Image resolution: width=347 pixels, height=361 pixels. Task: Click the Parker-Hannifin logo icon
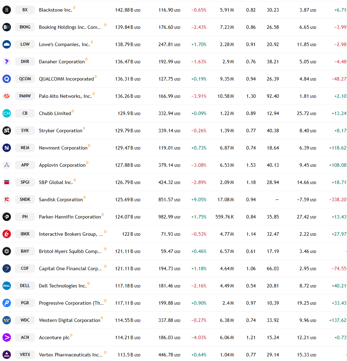[7, 217]
